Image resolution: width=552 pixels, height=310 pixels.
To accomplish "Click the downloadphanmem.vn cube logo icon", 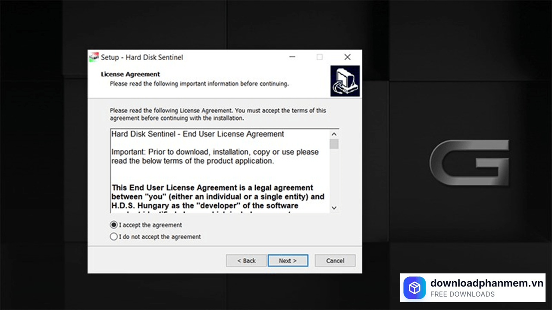I will coord(414,288).
